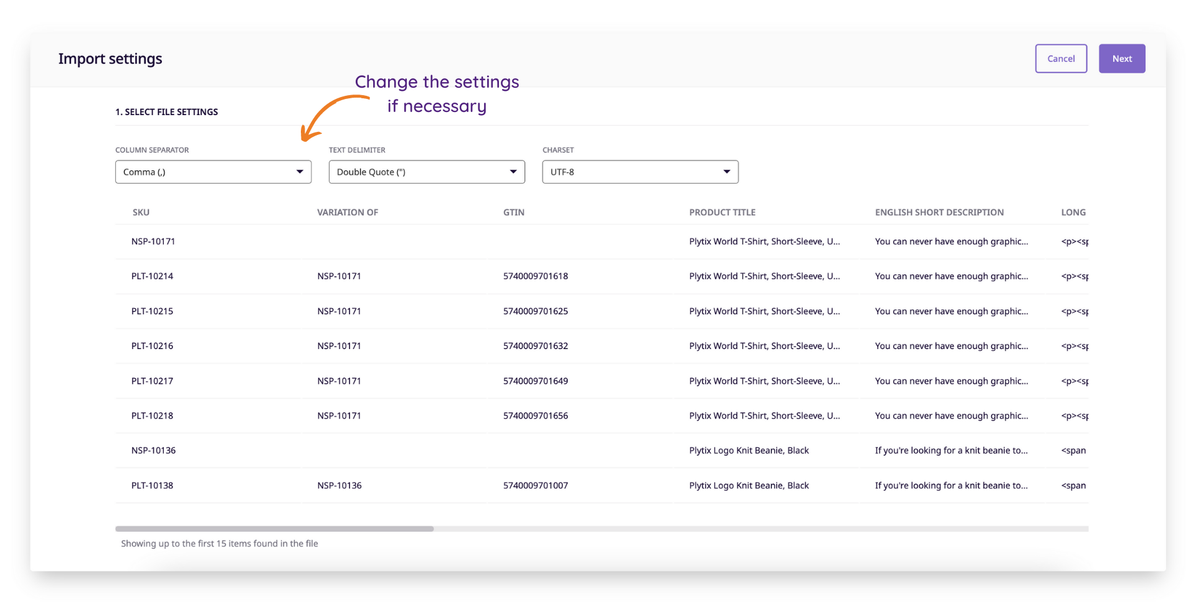Expand the Text Delimiter dropdown
The width and height of the screenshot is (1196, 614).
(427, 172)
